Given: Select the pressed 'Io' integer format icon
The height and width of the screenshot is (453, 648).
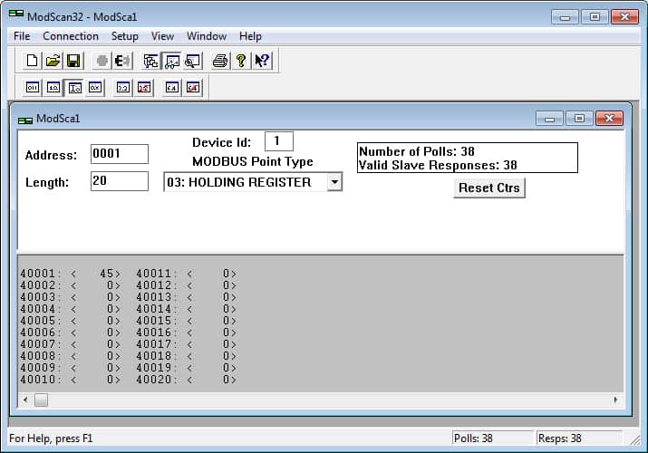Looking at the screenshot, I should point(74,88).
